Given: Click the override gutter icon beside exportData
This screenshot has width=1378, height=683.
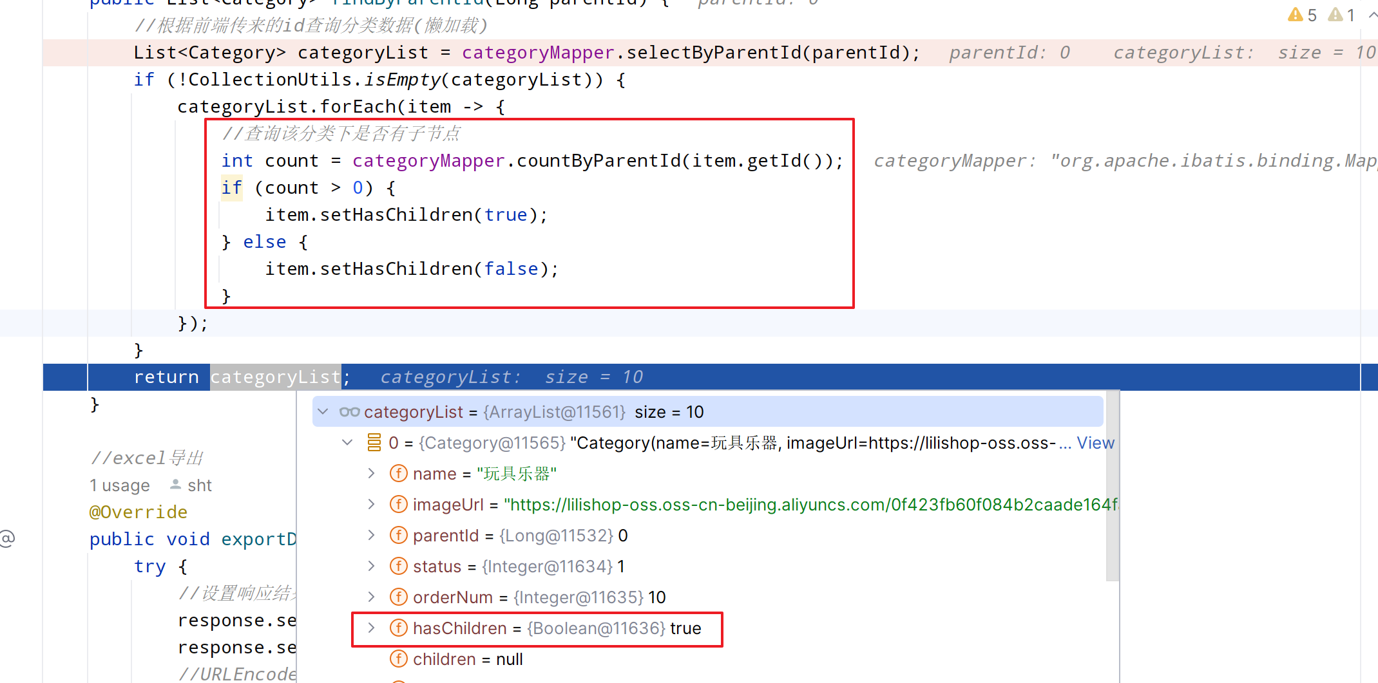Looking at the screenshot, I should [x=7, y=539].
